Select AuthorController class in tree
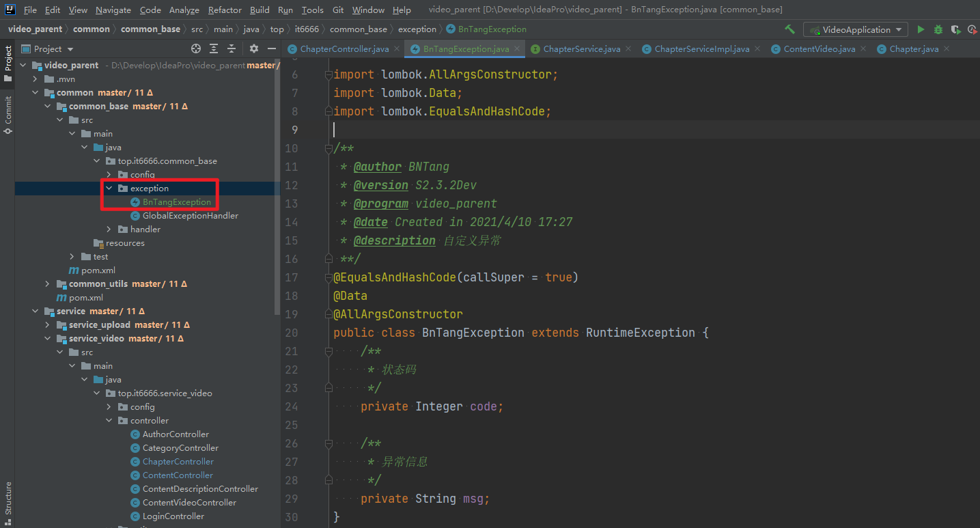Viewport: 980px width, 528px height. [176, 434]
